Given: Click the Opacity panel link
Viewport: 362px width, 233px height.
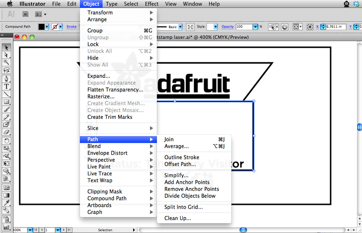Looking at the screenshot, I should [228, 26].
